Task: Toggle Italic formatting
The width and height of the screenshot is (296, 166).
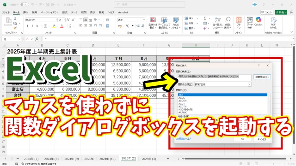Action: [x=32, y=26]
